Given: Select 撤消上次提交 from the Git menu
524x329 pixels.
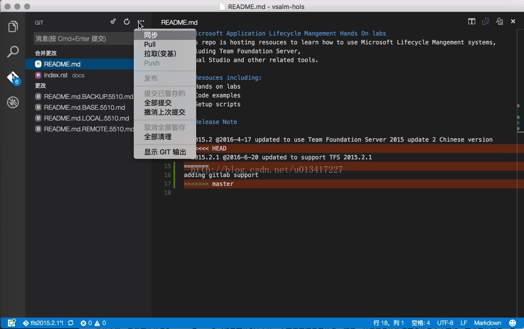Looking at the screenshot, I should pyautogui.click(x=165, y=112).
